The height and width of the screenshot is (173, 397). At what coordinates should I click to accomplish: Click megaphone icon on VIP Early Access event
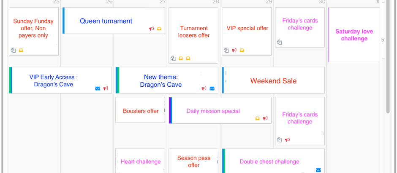point(106,88)
